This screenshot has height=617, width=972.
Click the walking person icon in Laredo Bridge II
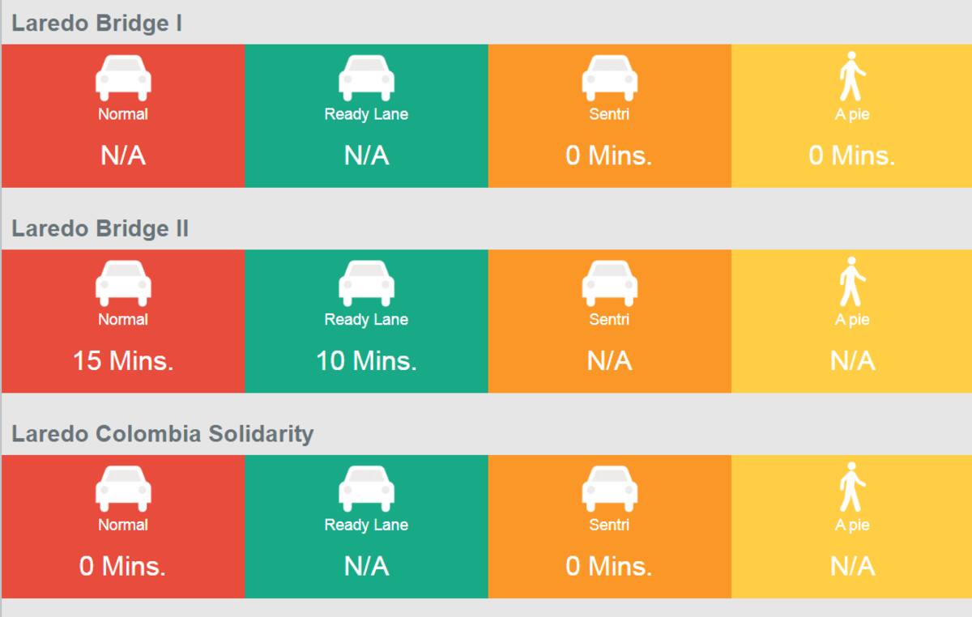[x=852, y=282]
